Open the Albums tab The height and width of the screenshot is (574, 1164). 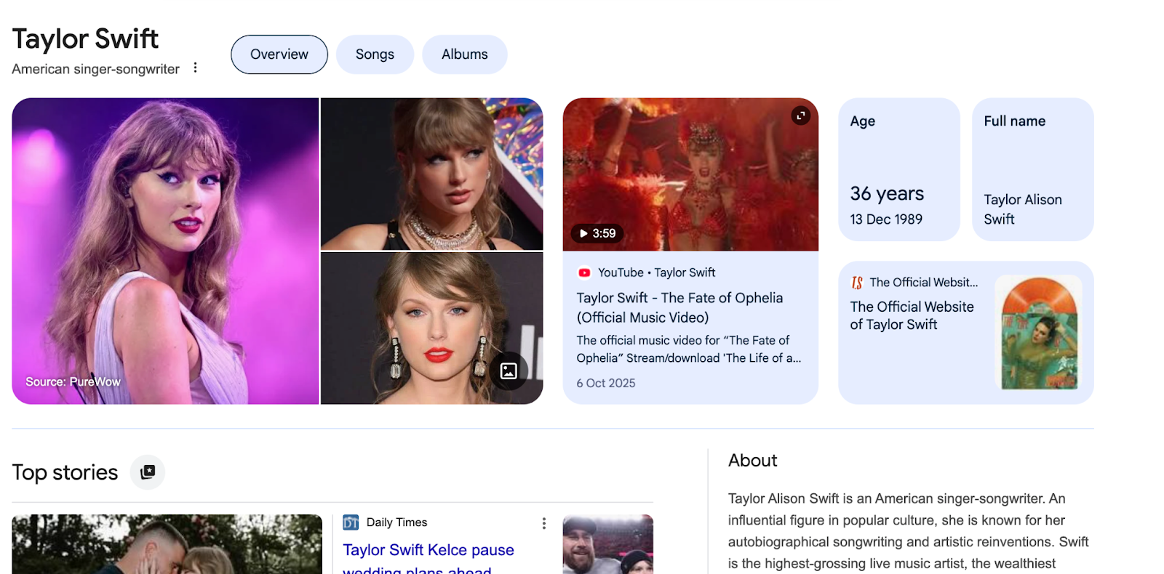[465, 54]
